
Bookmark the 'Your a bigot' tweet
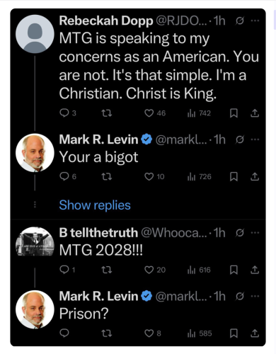tap(234, 176)
